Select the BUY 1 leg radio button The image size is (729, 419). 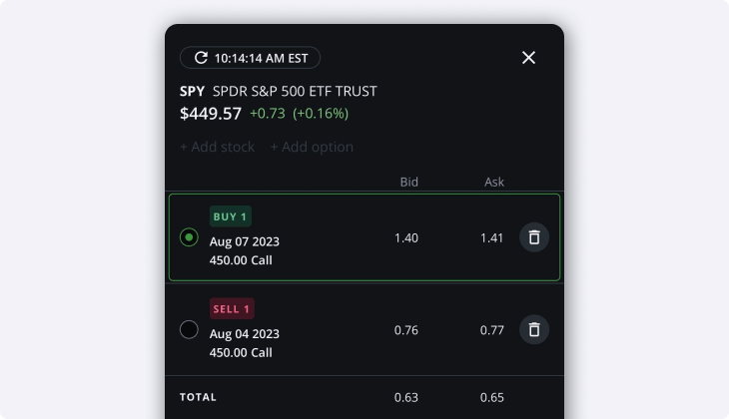pyautogui.click(x=189, y=237)
